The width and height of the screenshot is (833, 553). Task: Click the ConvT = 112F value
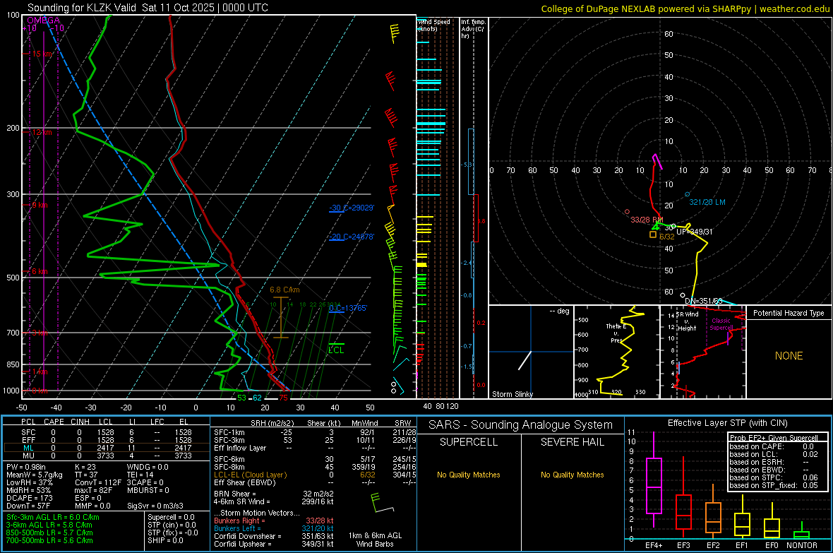98,482
